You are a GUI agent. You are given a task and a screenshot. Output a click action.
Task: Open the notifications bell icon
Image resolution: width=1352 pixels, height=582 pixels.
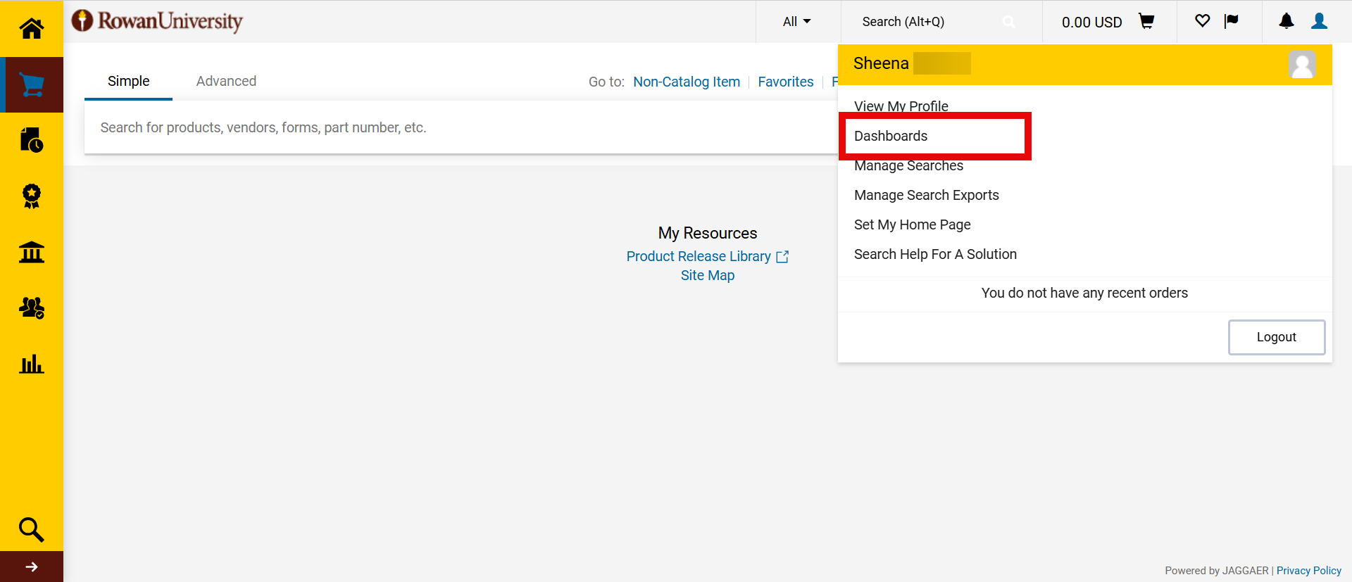[x=1286, y=21]
